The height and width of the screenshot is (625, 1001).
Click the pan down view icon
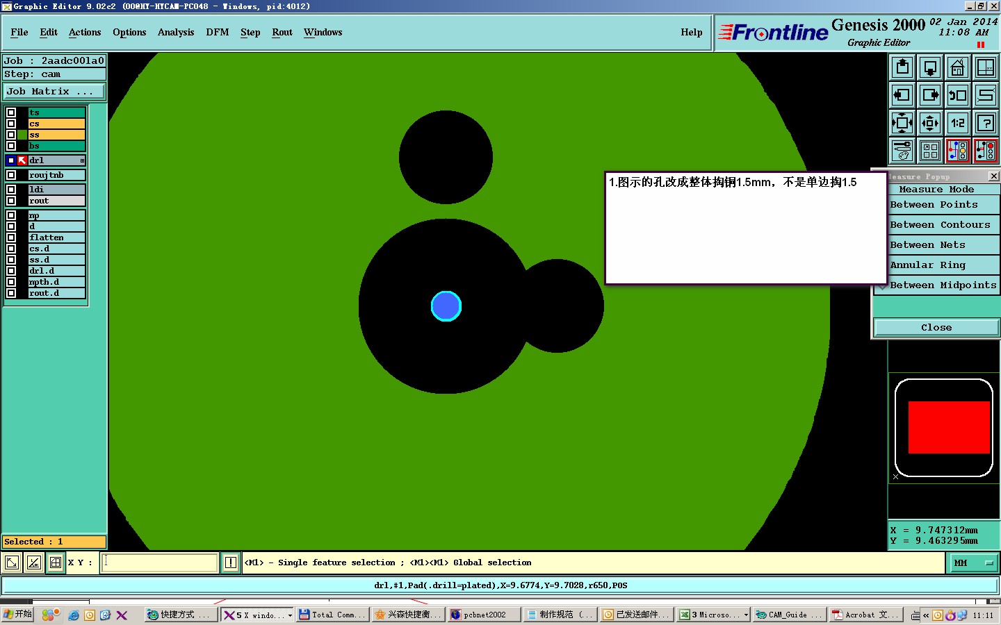(930, 67)
